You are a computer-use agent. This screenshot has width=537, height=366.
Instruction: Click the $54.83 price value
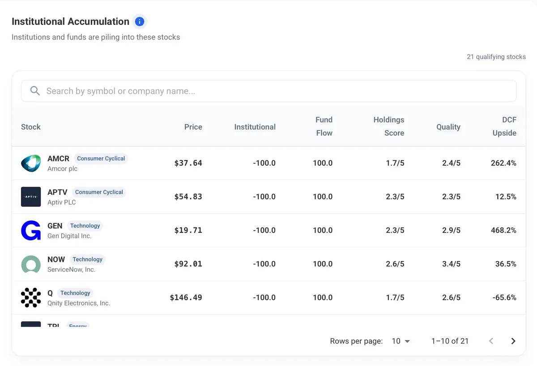pyautogui.click(x=188, y=197)
